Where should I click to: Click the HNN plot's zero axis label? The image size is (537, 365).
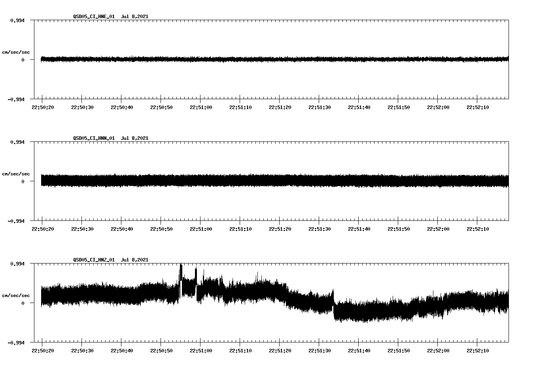pos(23,181)
